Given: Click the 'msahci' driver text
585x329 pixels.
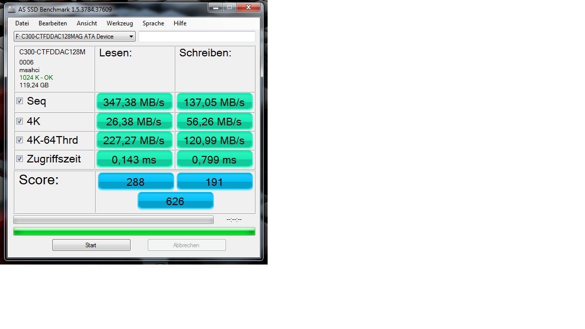Looking at the screenshot, I should click(29, 70).
